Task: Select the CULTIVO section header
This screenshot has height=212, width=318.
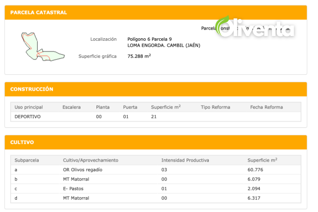Action: (156, 143)
